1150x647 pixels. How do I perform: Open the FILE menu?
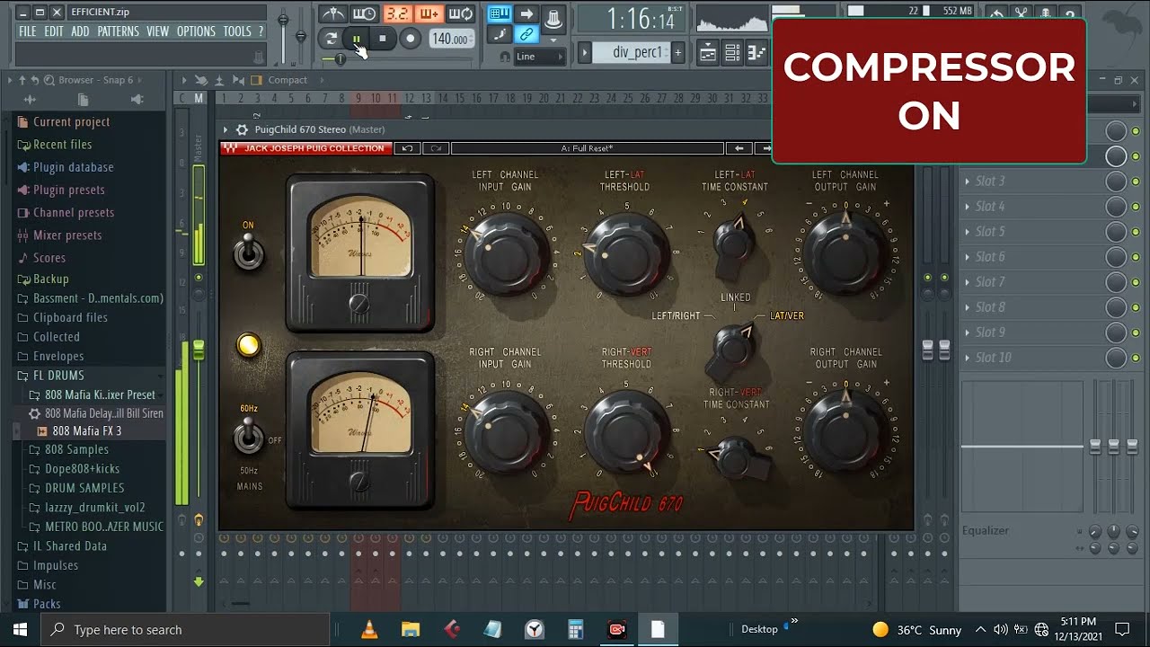(28, 31)
